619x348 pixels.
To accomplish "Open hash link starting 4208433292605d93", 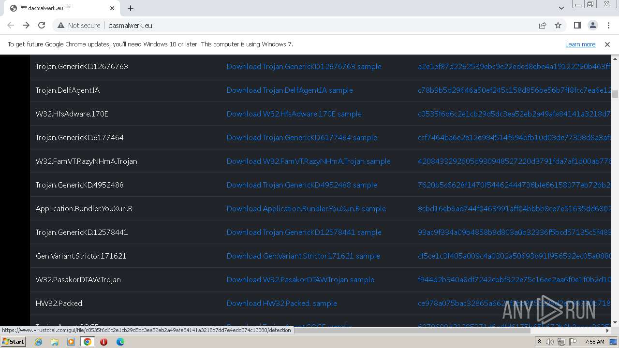I will pos(514,161).
